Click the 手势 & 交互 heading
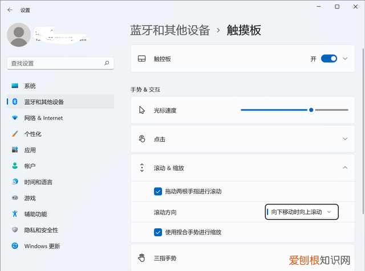The width and height of the screenshot is (365, 271). 145,89
